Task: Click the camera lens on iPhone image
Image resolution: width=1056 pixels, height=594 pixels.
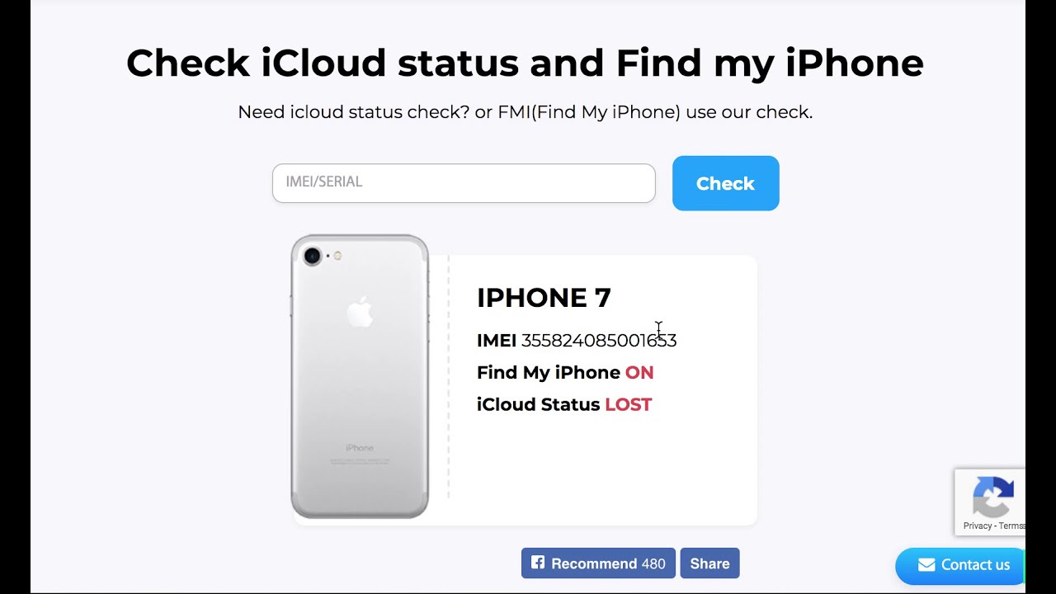Action: pyautogui.click(x=312, y=256)
